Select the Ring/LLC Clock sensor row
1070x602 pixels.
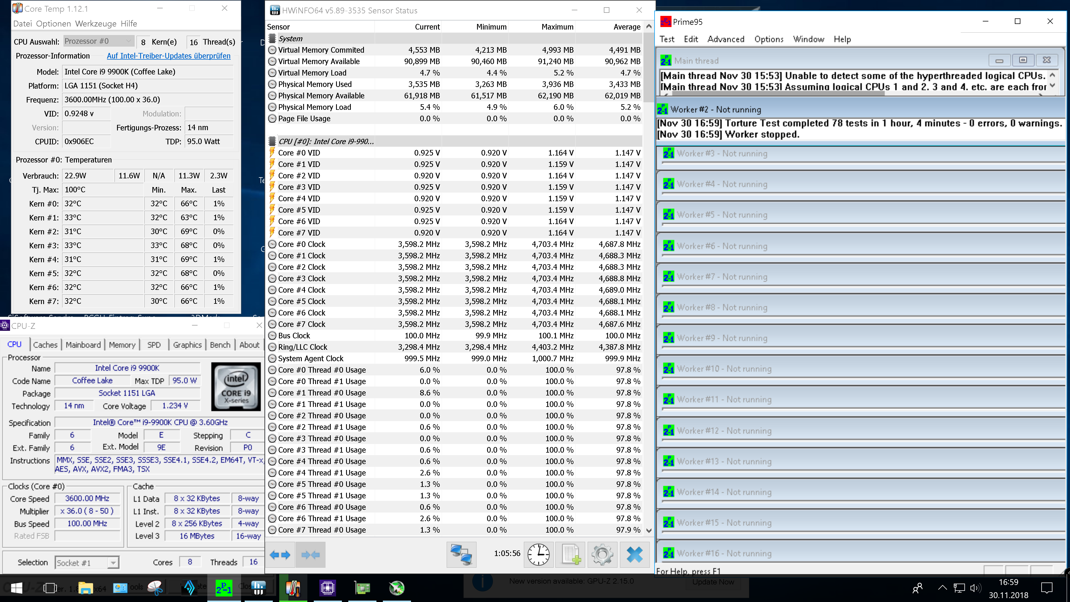point(454,347)
